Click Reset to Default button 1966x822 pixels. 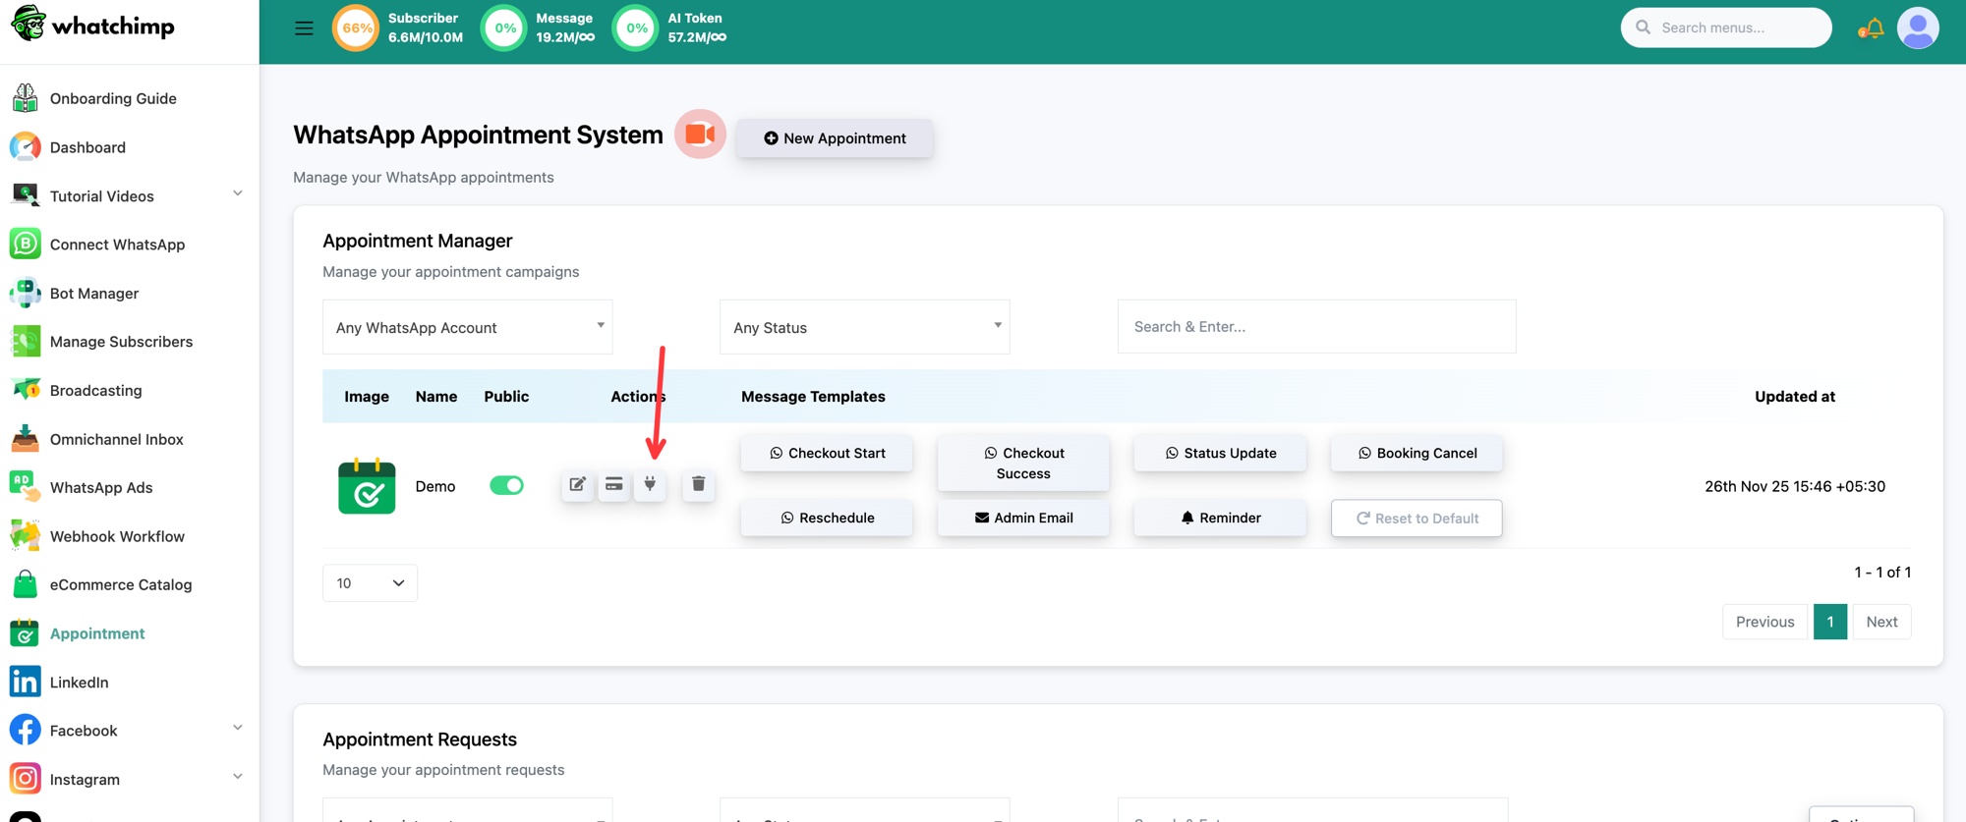(1417, 519)
